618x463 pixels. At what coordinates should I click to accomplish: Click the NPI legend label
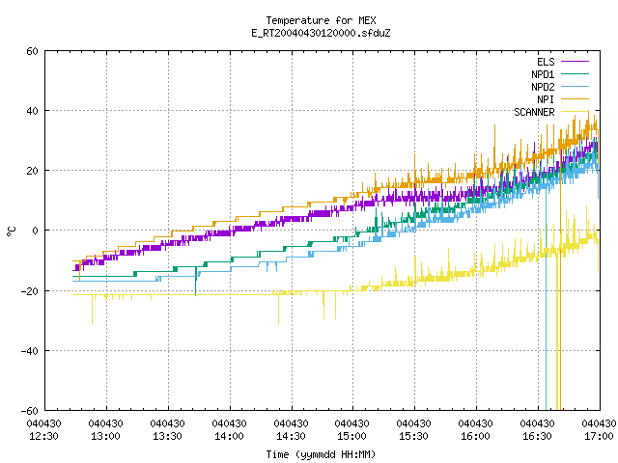(546, 99)
